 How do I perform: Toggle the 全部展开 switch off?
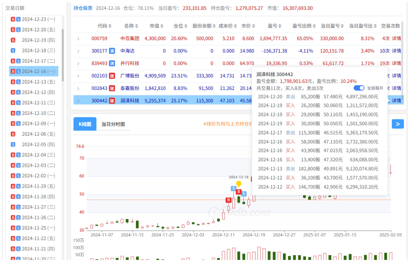(x=359, y=88)
